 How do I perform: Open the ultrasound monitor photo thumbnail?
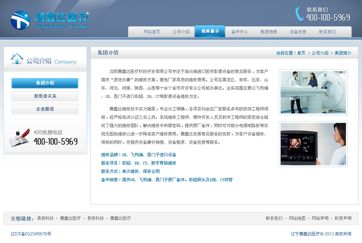pyautogui.click(x=313, y=144)
